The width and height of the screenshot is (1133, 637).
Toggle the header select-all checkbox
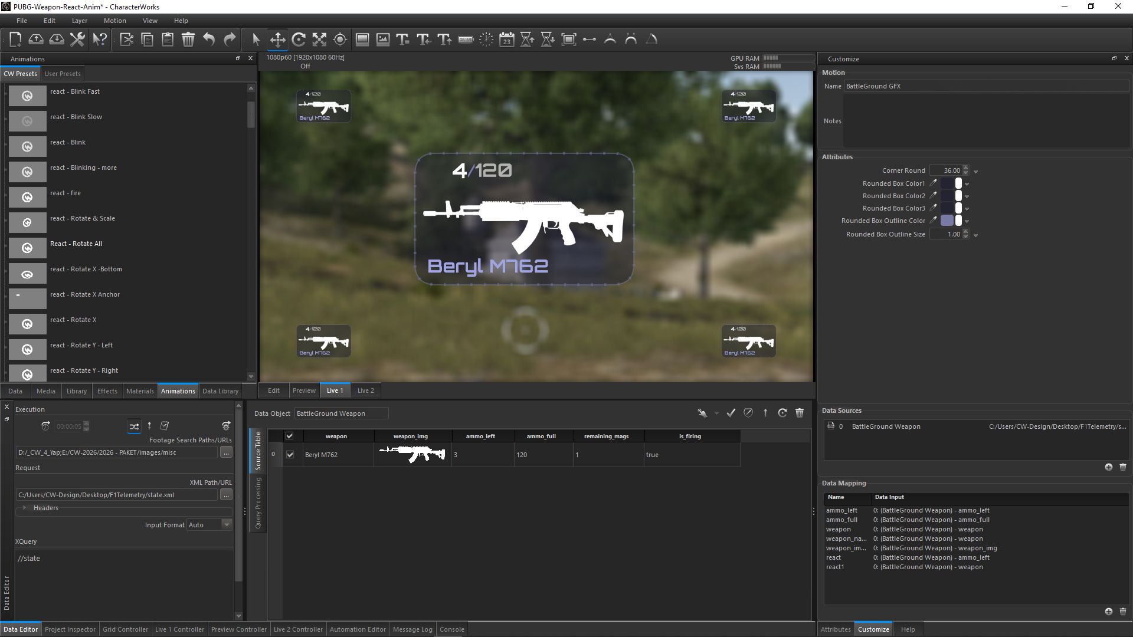[290, 436]
